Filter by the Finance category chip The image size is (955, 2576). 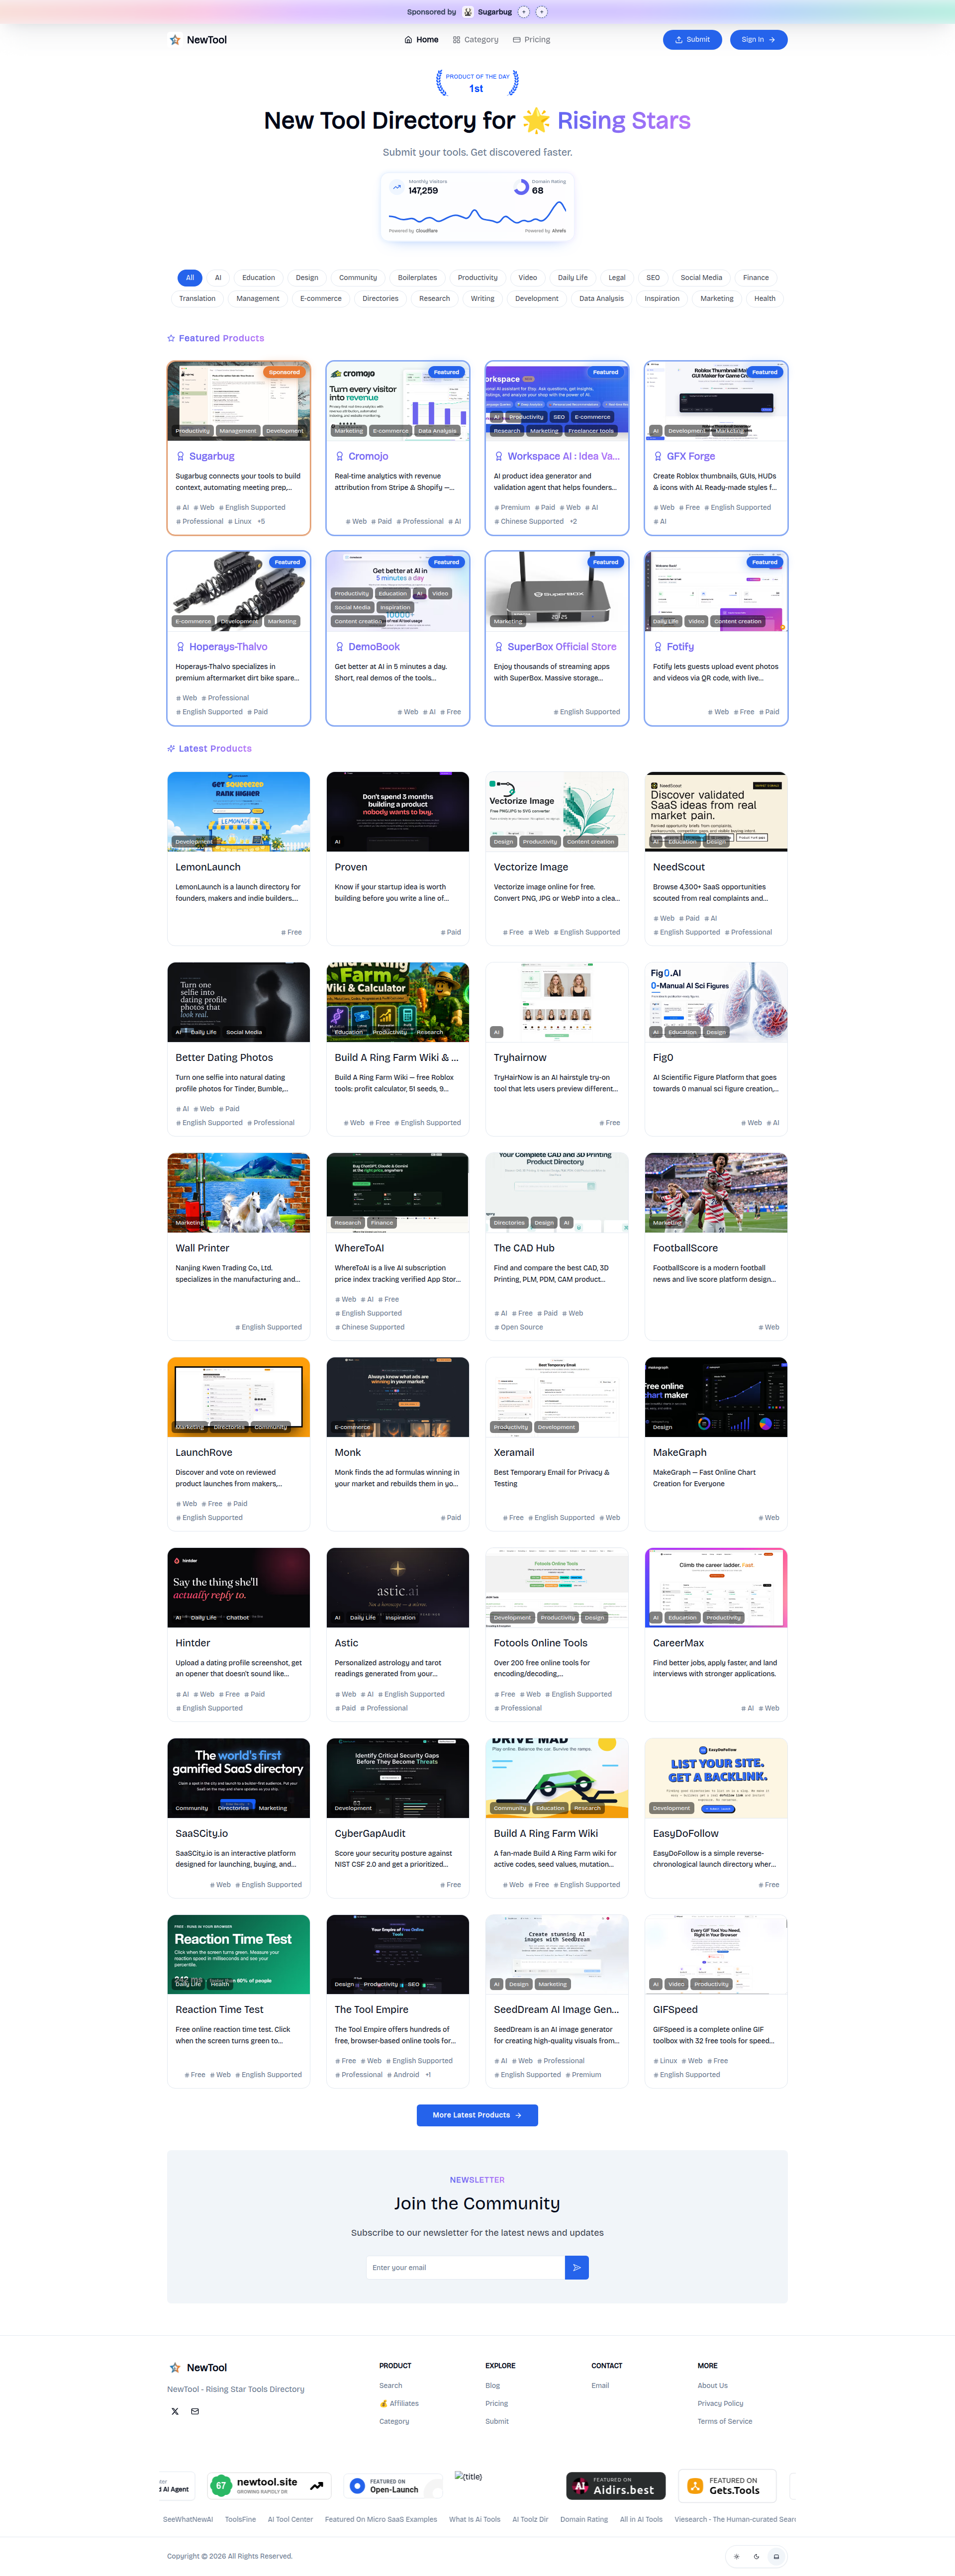coord(756,278)
